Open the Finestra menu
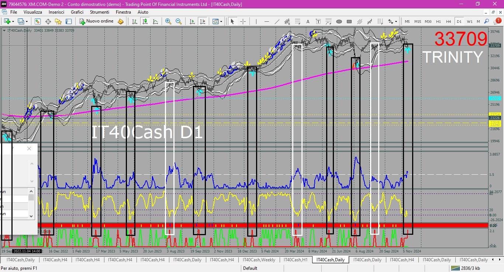This screenshot has height=272, width=504. 123,12
